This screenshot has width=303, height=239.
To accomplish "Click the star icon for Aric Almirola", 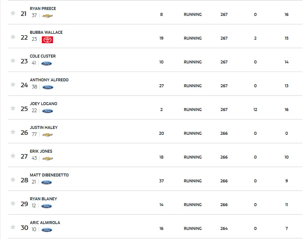I will click(x=13, y=227).
